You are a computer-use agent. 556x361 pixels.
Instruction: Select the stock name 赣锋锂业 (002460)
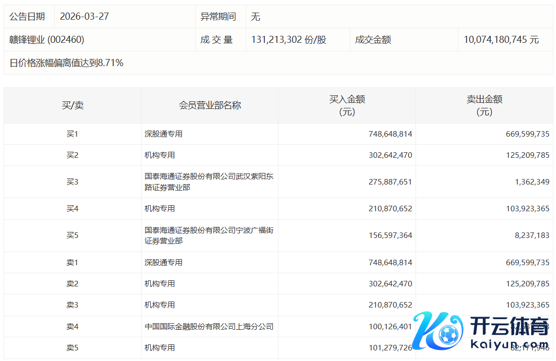47,40
